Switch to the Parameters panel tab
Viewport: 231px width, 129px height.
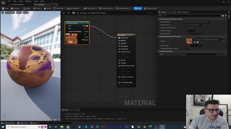coord(184,12)
